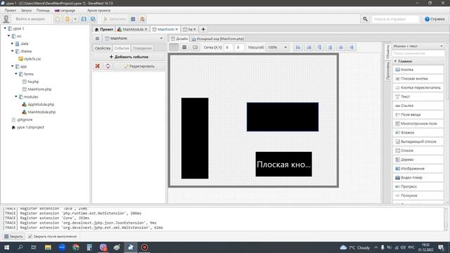
Task: Collapse the урок 1 project root
Action: [x=5, y=28]
